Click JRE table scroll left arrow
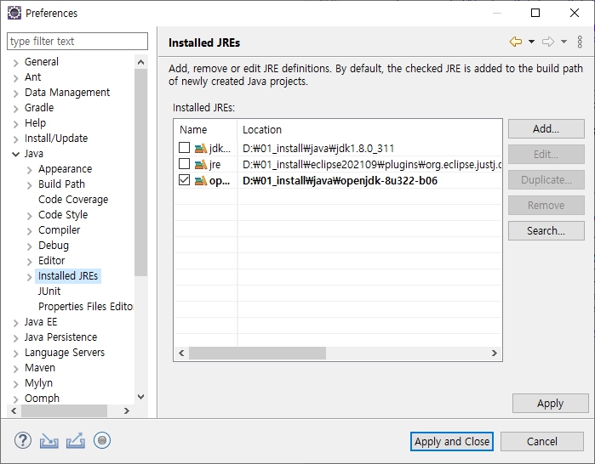 181,353
